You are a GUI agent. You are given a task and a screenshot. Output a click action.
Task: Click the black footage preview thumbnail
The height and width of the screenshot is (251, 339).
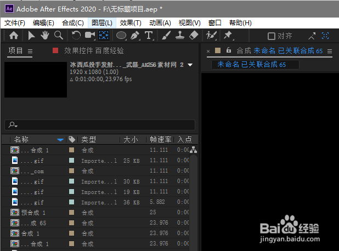tap(36, 79)
